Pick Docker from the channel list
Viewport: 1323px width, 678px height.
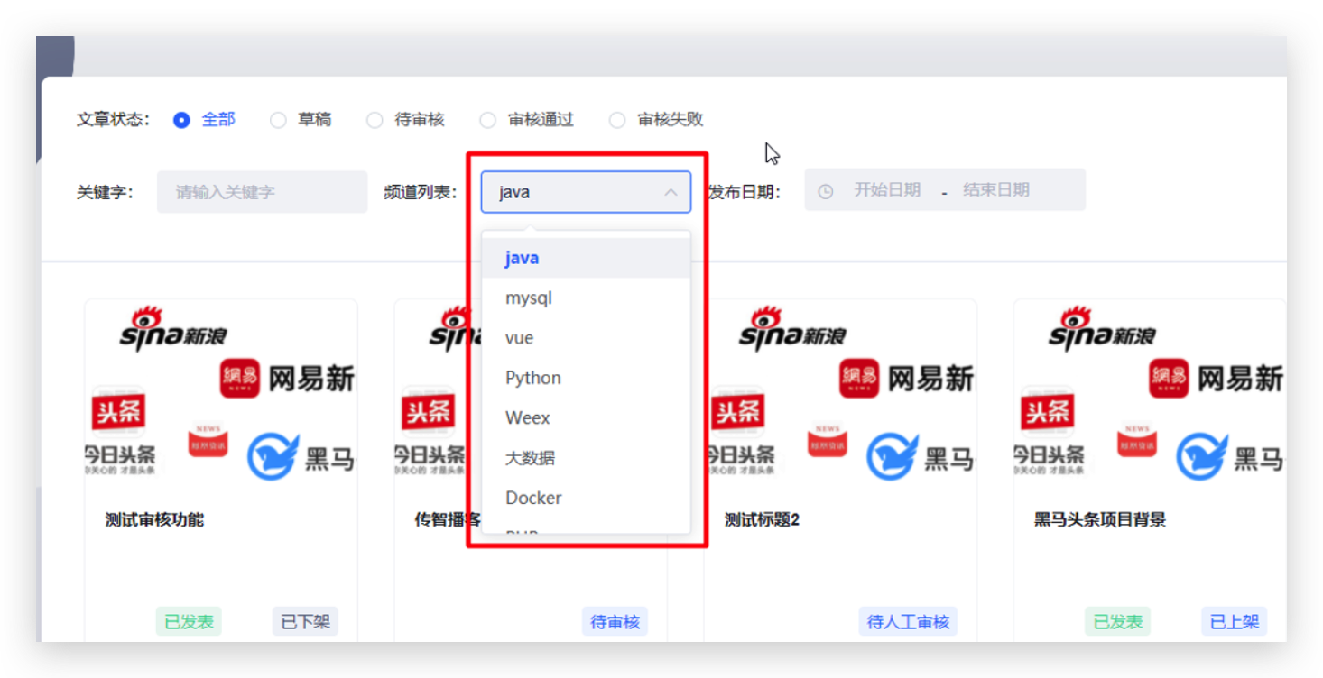(x=586, y=498)
